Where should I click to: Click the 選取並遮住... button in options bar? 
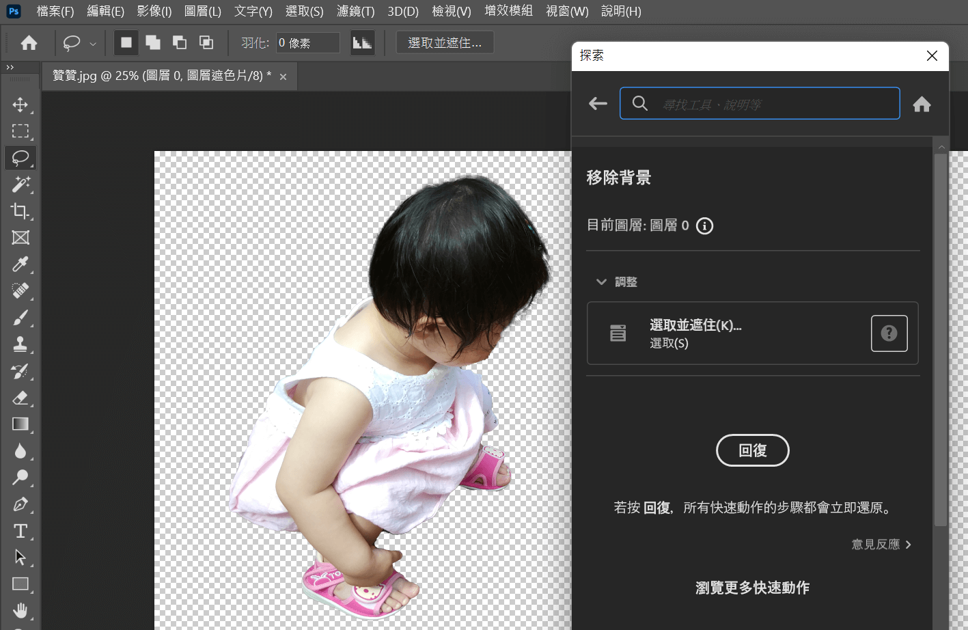coord(445,43)
